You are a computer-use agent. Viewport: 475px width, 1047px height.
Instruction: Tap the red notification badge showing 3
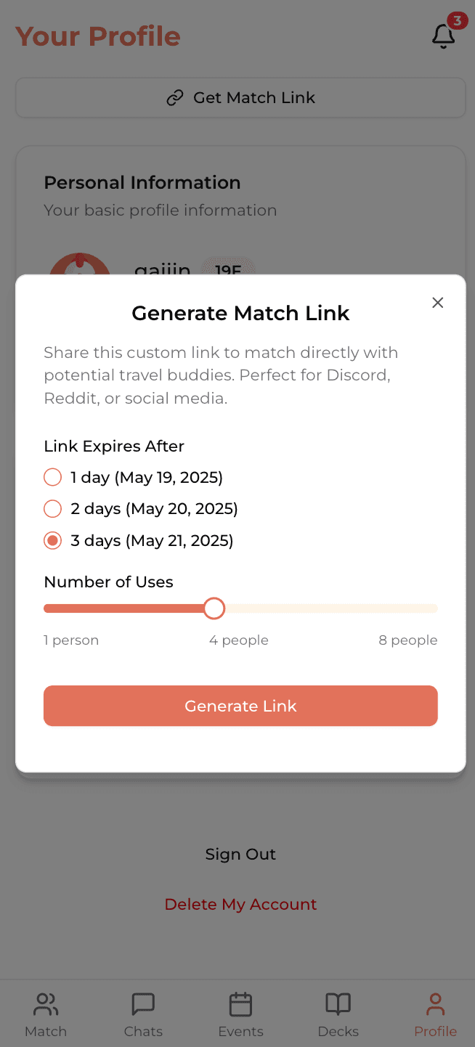(457, 21)
